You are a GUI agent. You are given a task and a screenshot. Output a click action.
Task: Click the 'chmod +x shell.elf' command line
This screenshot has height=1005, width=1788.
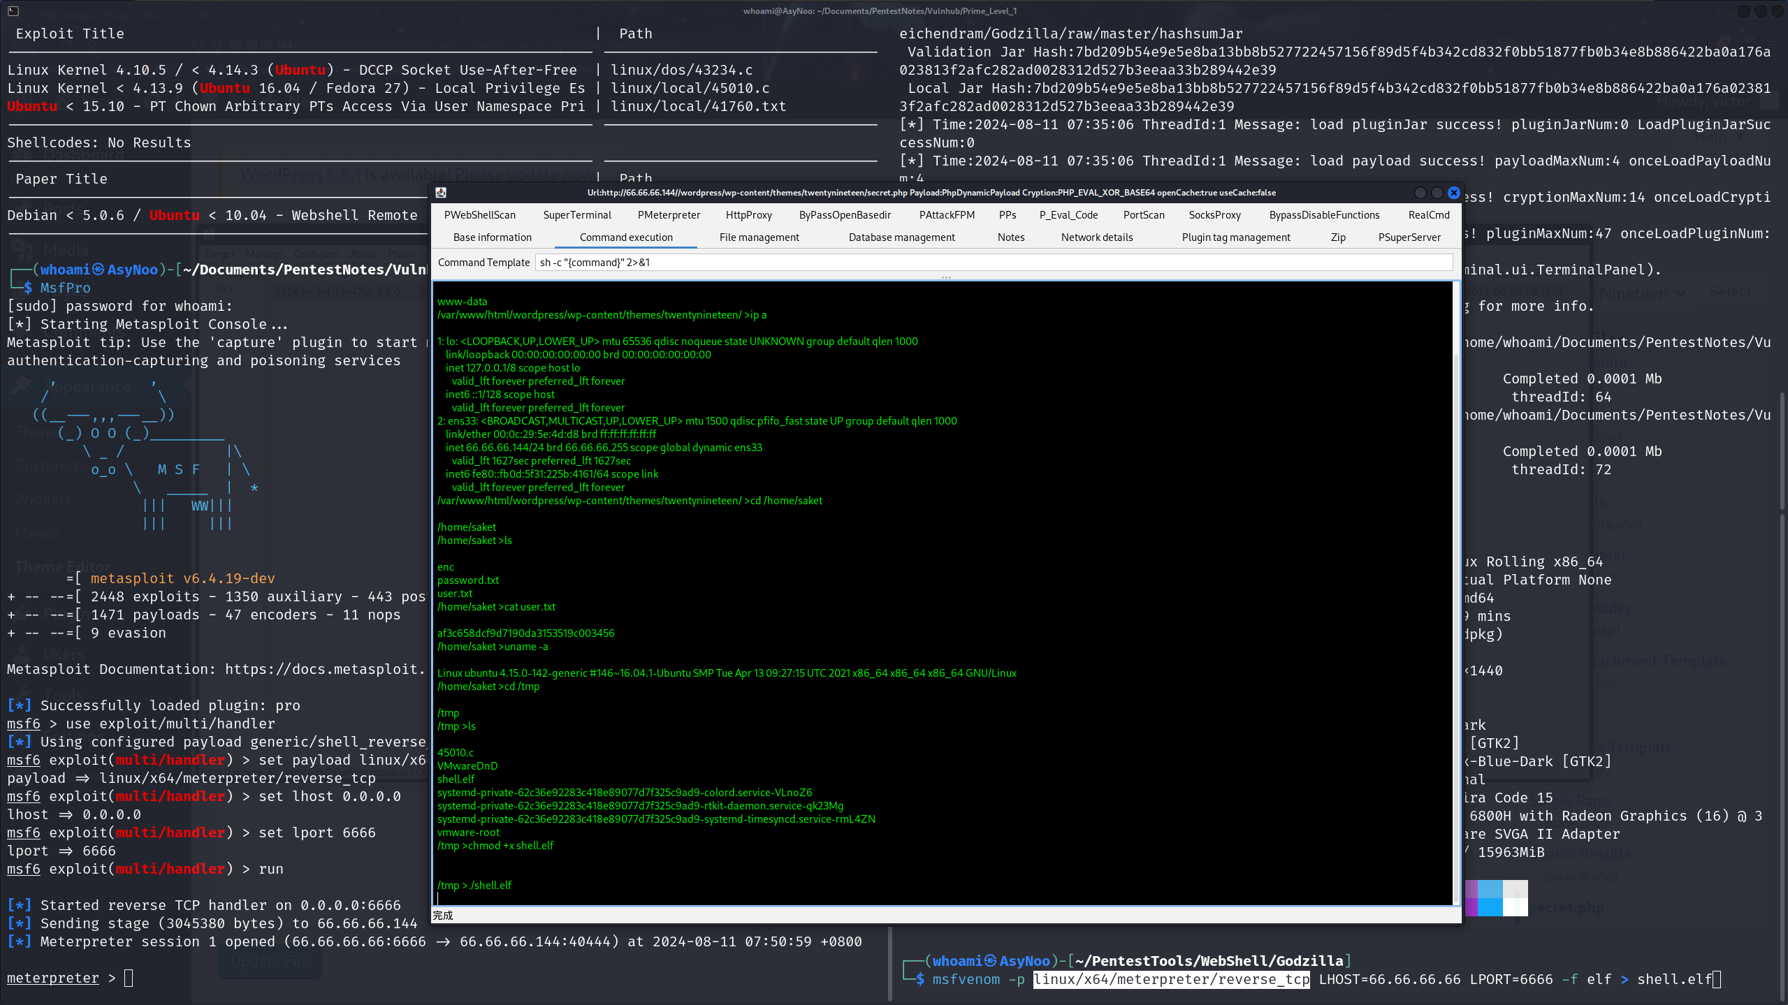[495, 846]
